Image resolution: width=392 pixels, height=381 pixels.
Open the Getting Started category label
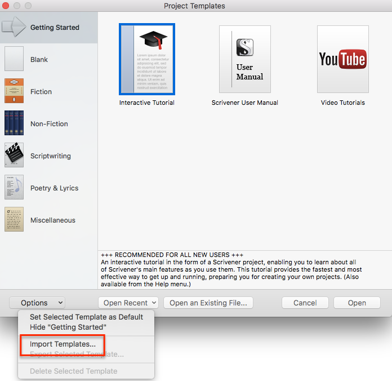pyautogui.click(x=55, y=27)
